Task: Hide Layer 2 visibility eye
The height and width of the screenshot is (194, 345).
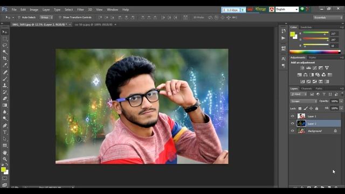Action: click(x=292, y=123)
